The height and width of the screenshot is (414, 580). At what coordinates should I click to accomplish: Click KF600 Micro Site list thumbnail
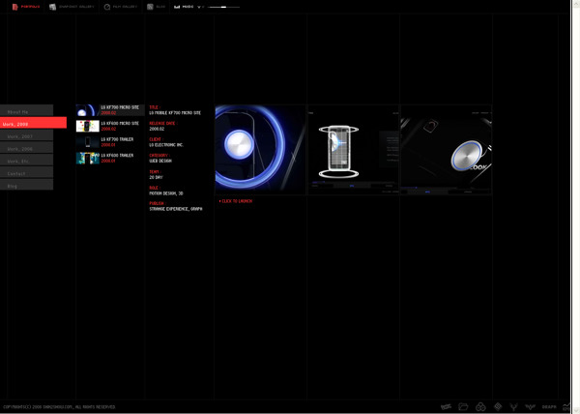coord(87,126)
